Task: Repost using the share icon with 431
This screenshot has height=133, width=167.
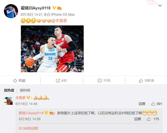Action: pyautogui.click(x=61, y=81)
